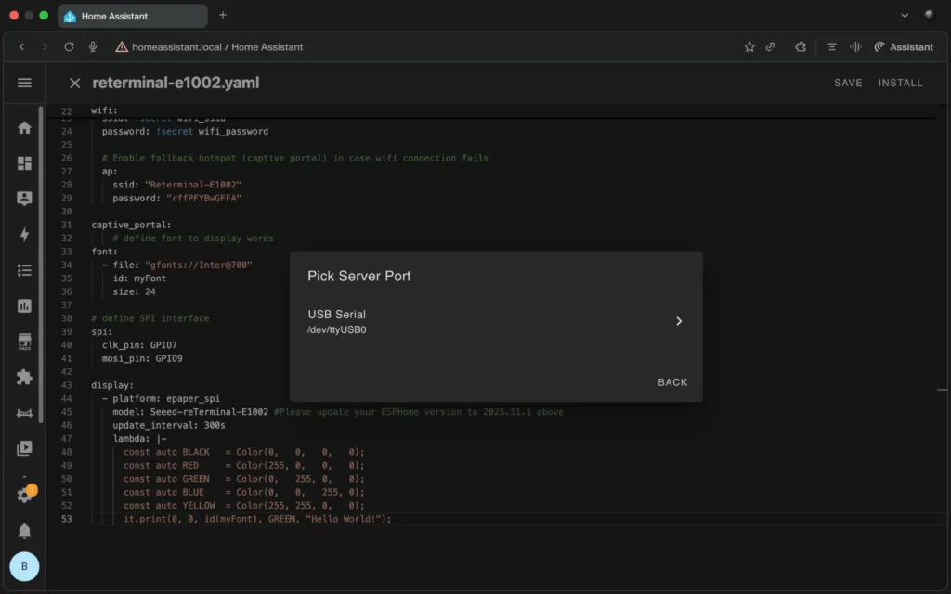Click 'update_interval: 300s' line
The height and width of the screenshot is (594, 951).
click(169, 425)
